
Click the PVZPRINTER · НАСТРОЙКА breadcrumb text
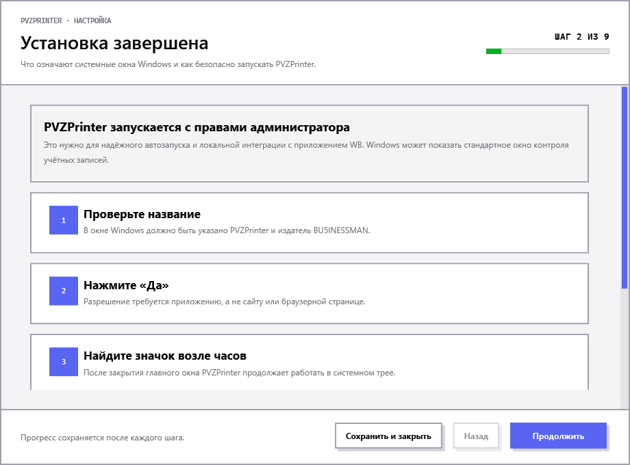pyautogui.click(x=66, y=21)
